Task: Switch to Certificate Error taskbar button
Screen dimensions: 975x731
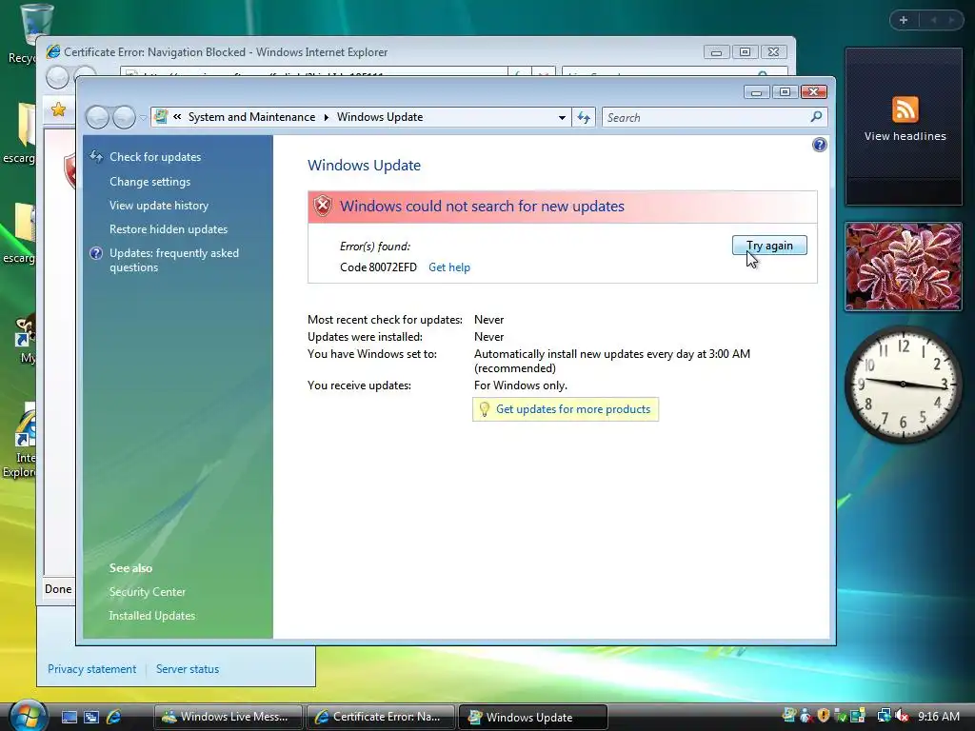Action: pyautogui.click(x=379, y=717)
